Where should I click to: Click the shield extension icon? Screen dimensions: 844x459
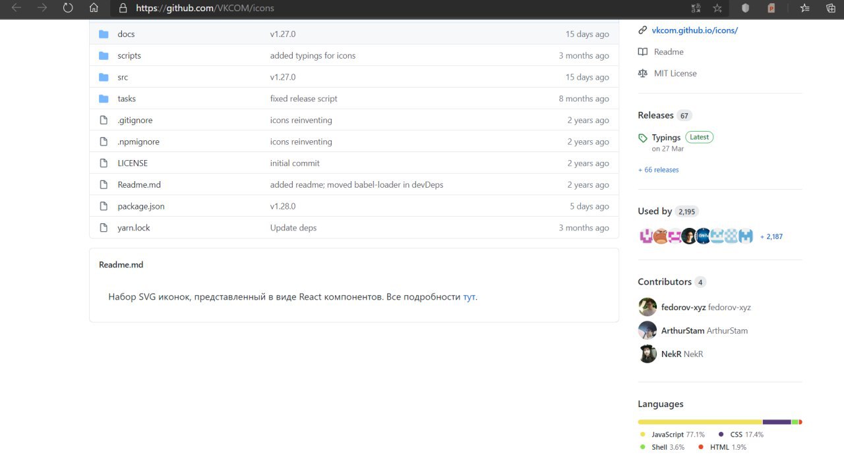tap(746, 9)
